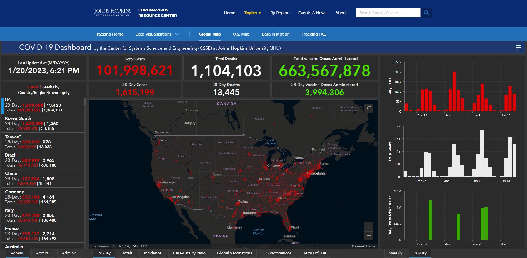
Task: Click the search magnifier button
Action: point(426,13)
